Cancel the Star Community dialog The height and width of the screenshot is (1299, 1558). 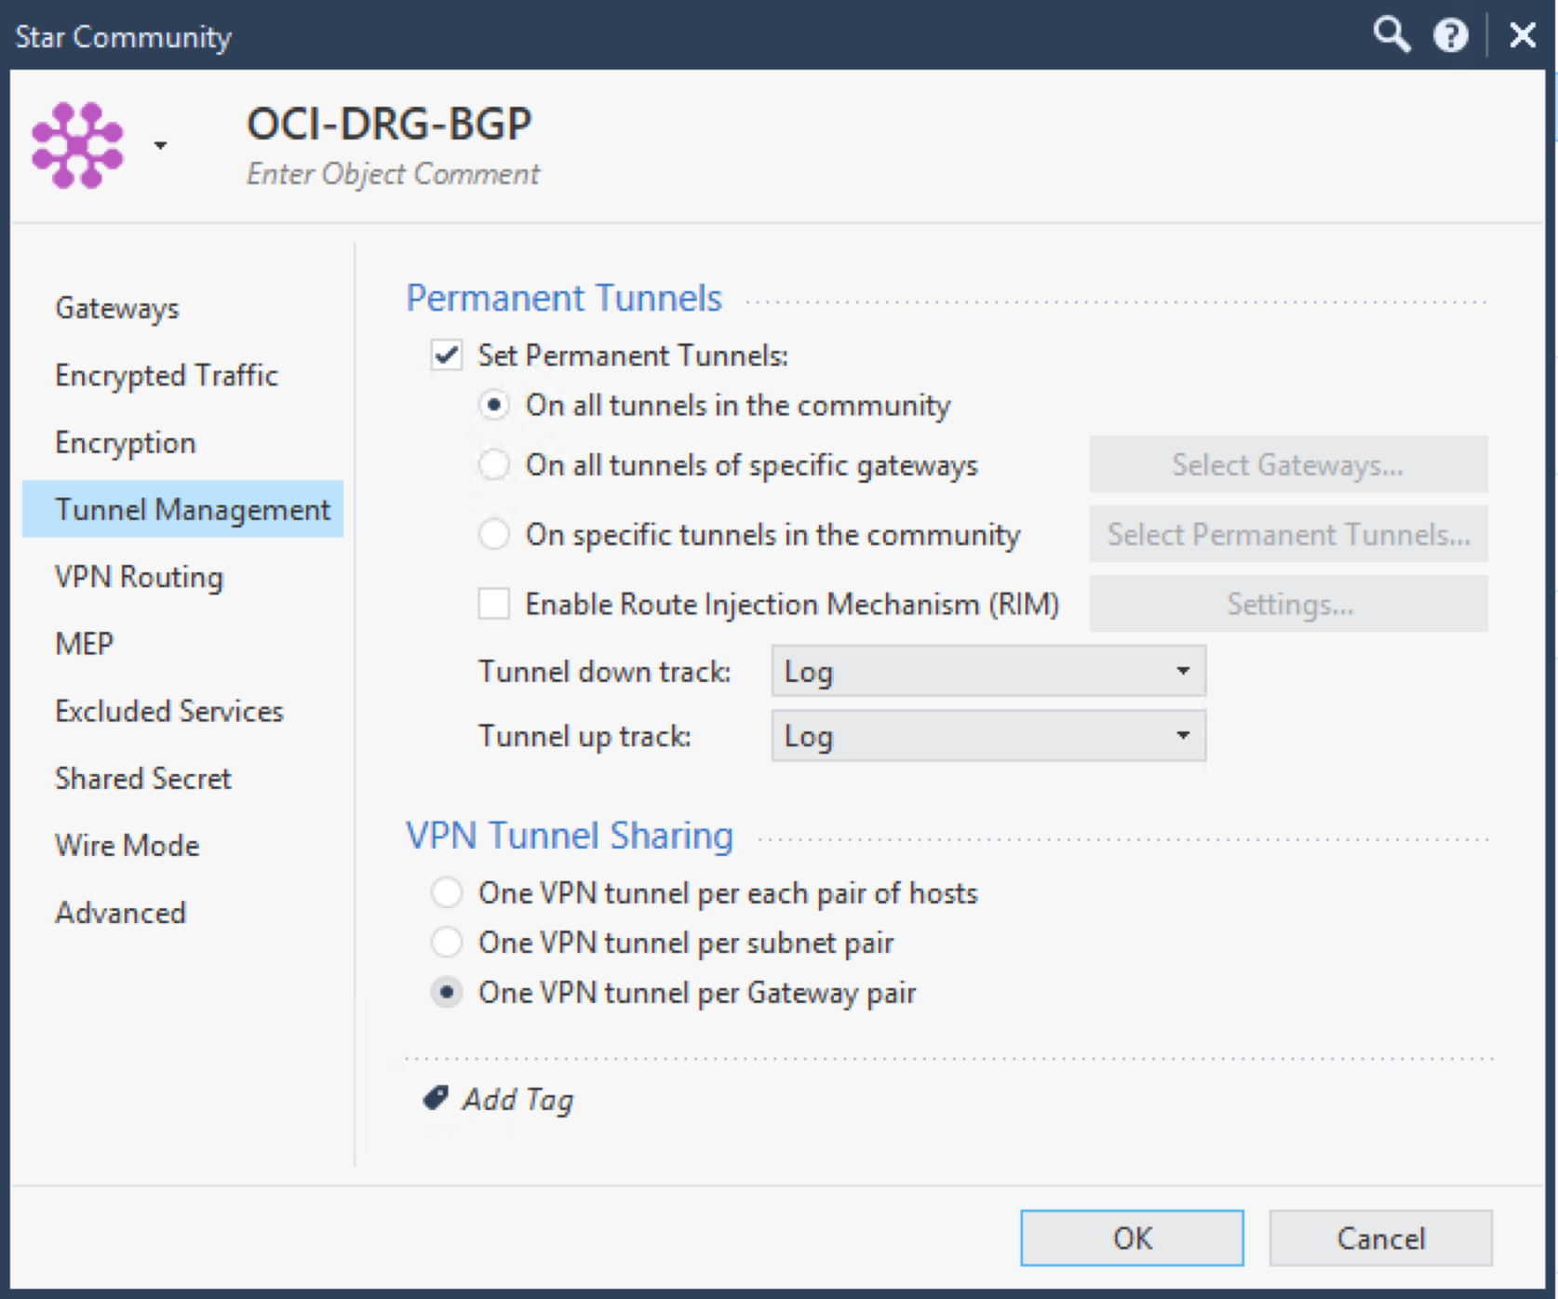tap(1380, 1238)
